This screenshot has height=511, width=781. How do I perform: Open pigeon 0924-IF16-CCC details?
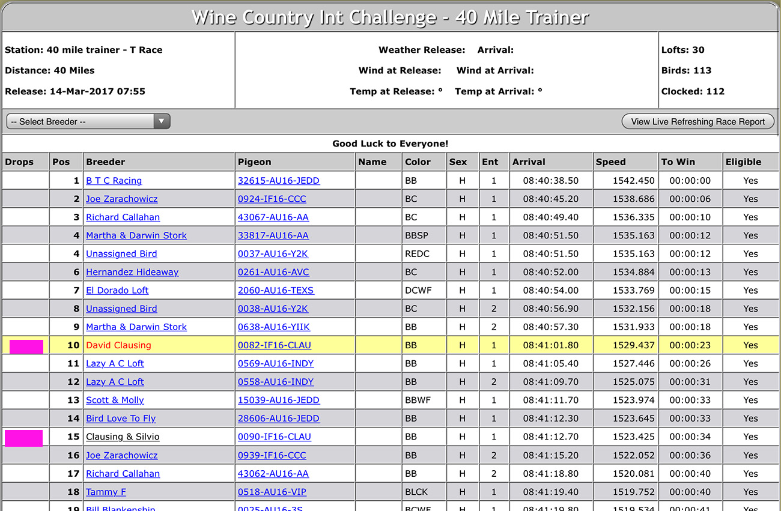click(272, 199)
